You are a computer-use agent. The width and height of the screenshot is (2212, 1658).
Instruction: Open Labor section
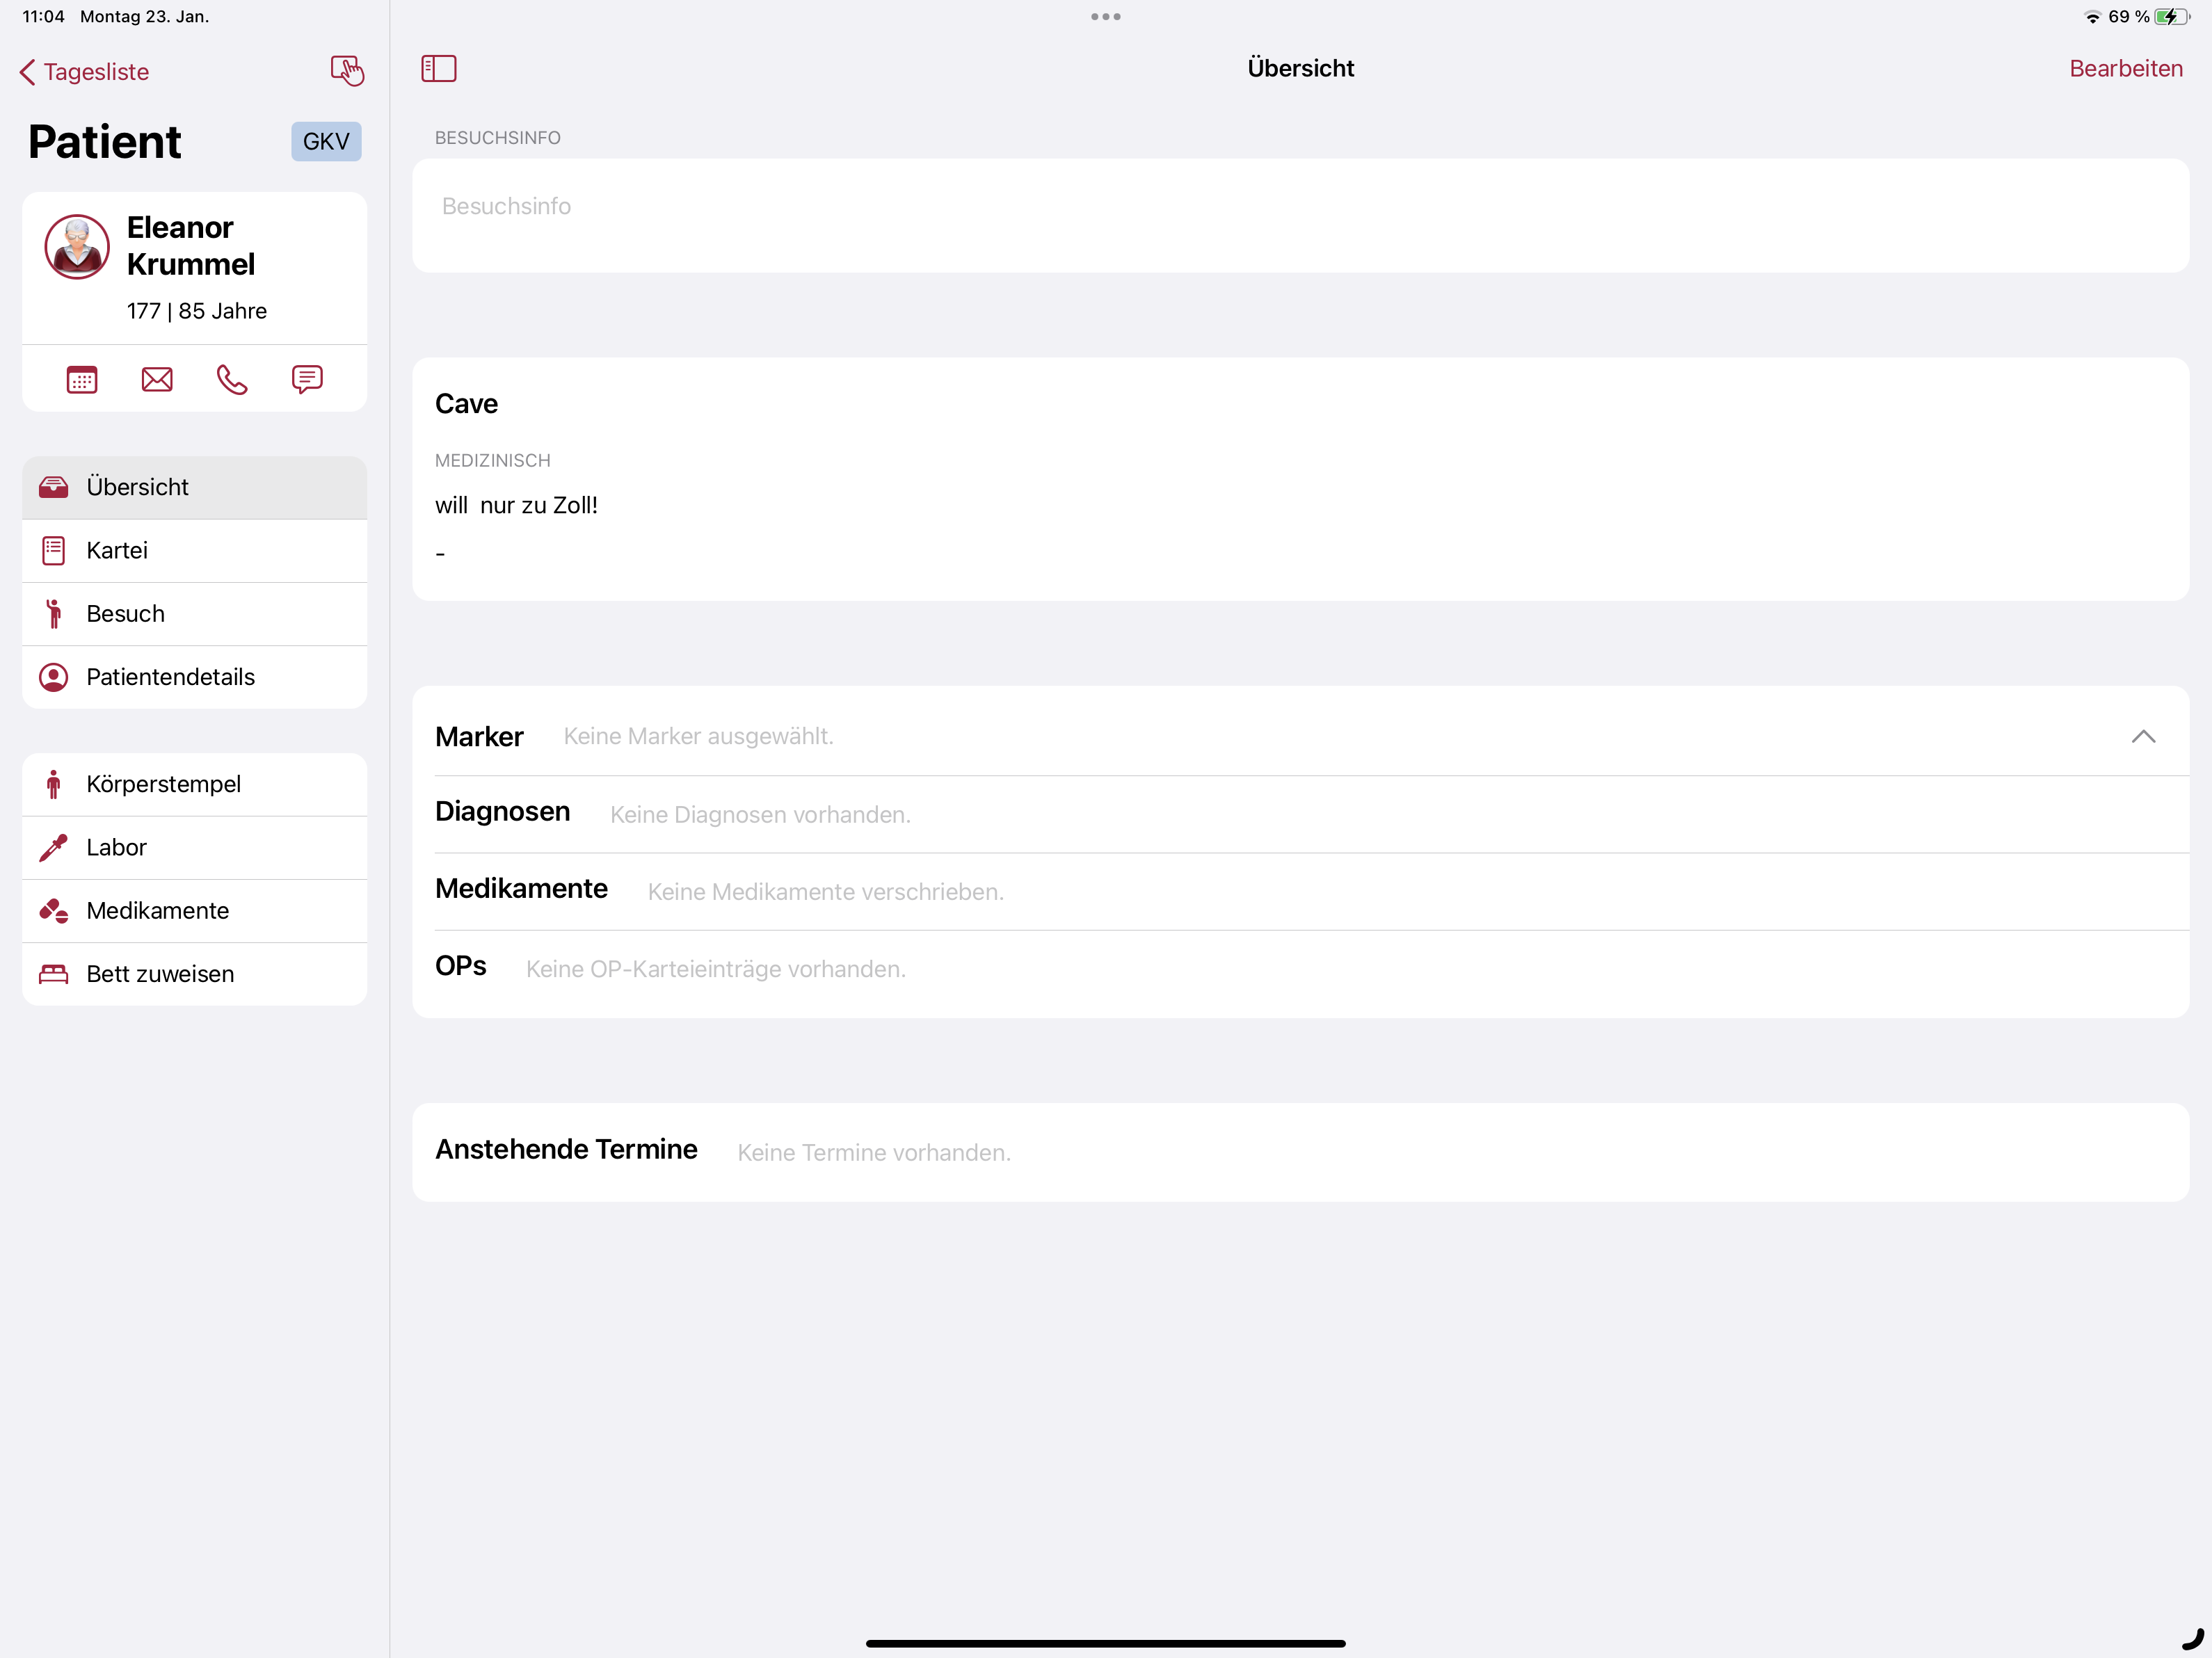[x=195, y=848]
